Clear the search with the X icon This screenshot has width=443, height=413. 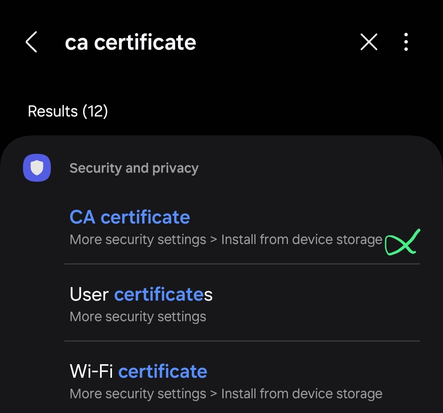[369, 42]
